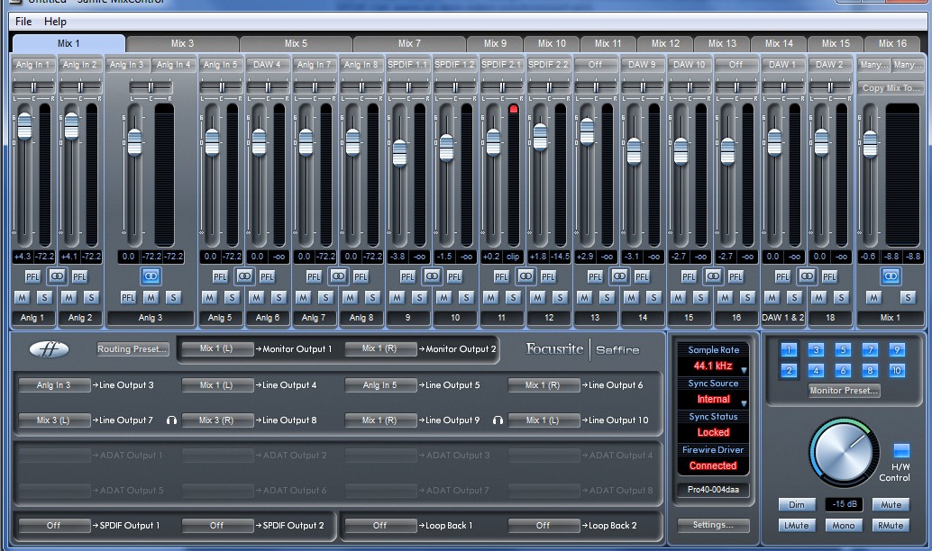The image size is (932, 551).
Task: Switch to the Mix 16 tab
Action: pyautogui.click(x=892, y=44)
